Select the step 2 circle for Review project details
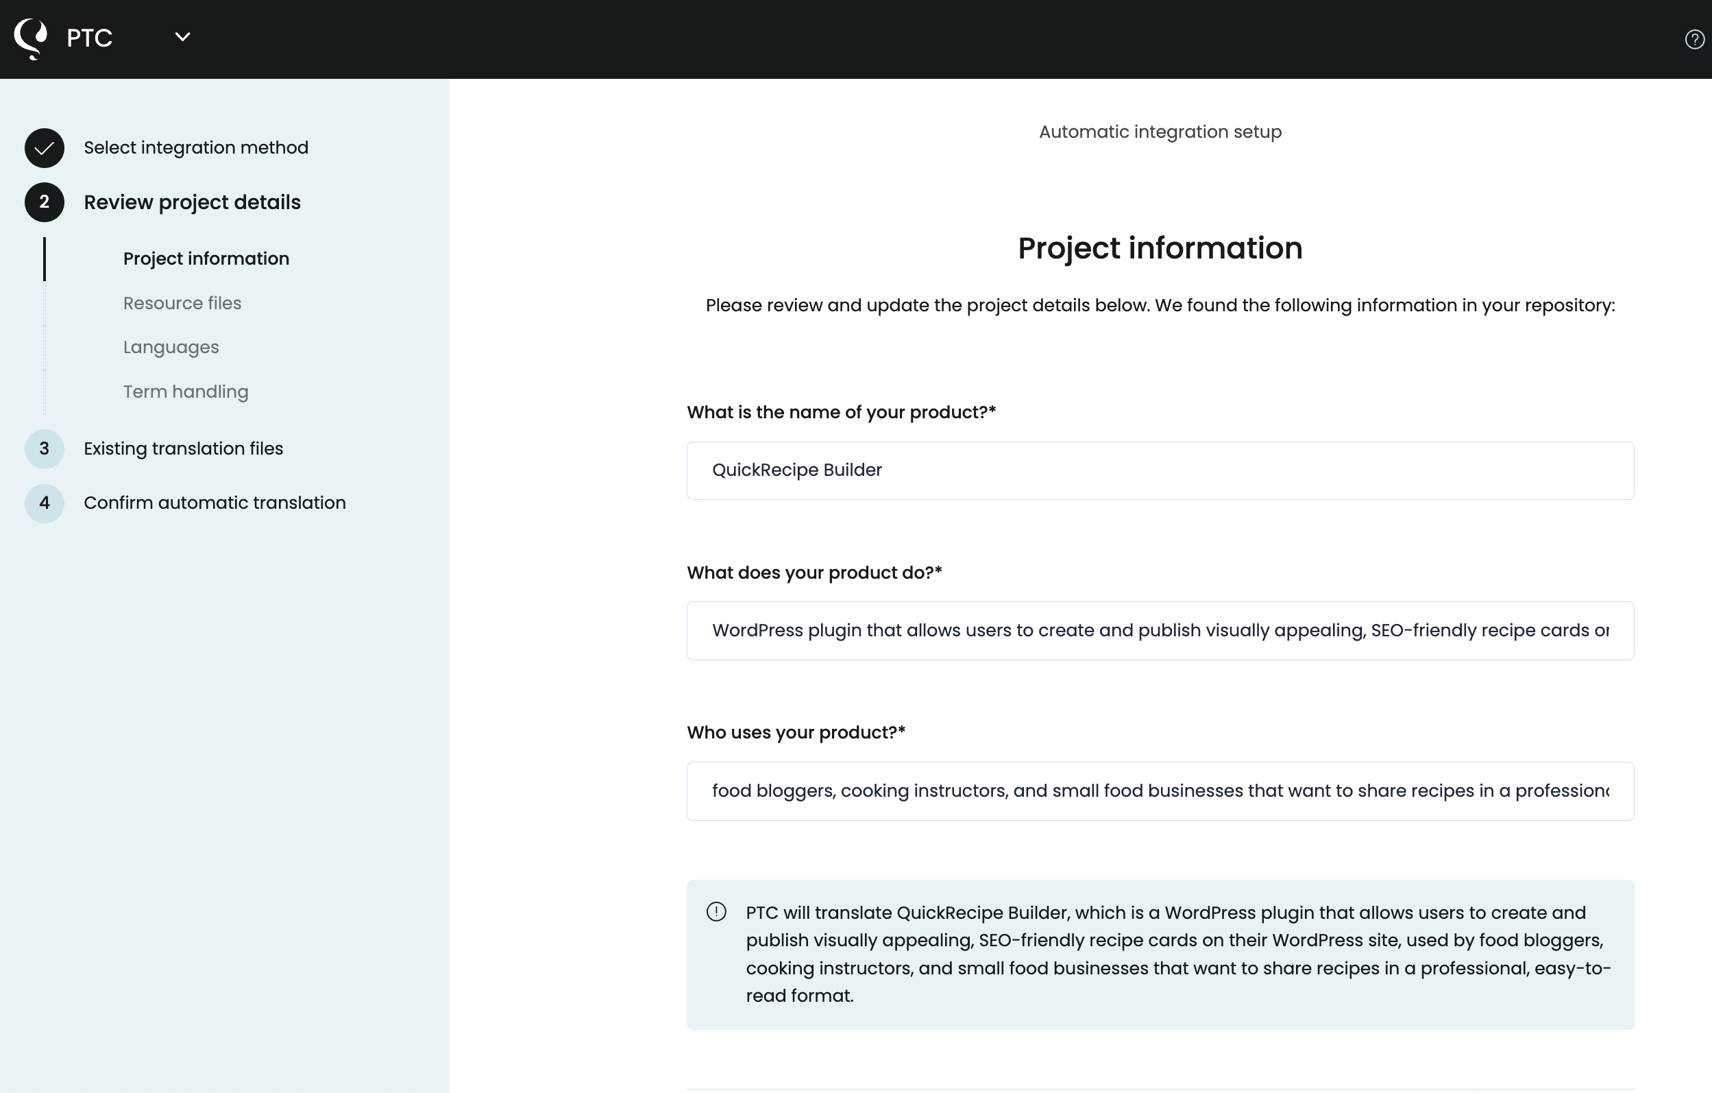1712x1093 pixels. click(x=44, y=203)
